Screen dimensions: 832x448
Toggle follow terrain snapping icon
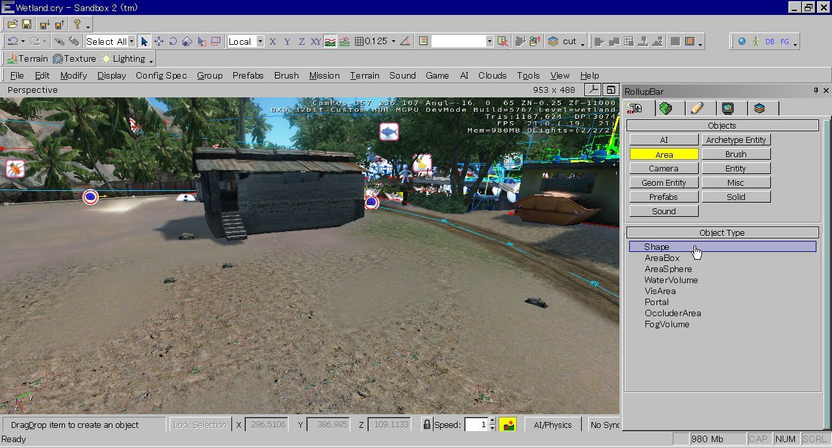click(330, 41)
